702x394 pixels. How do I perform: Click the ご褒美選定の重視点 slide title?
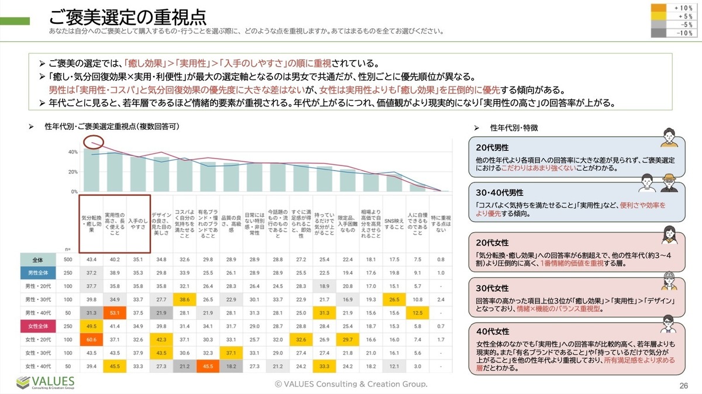pyautogui.click(x=128, y=17)
